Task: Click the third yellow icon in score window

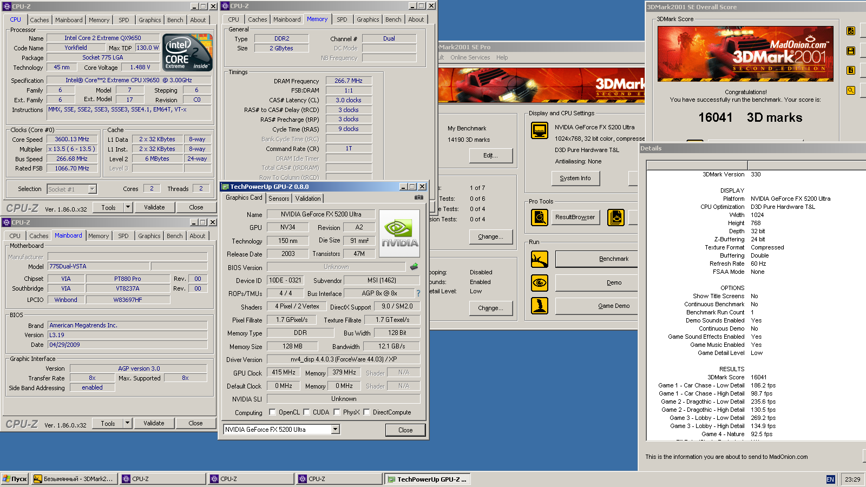Action: click(x=851, y=70)
